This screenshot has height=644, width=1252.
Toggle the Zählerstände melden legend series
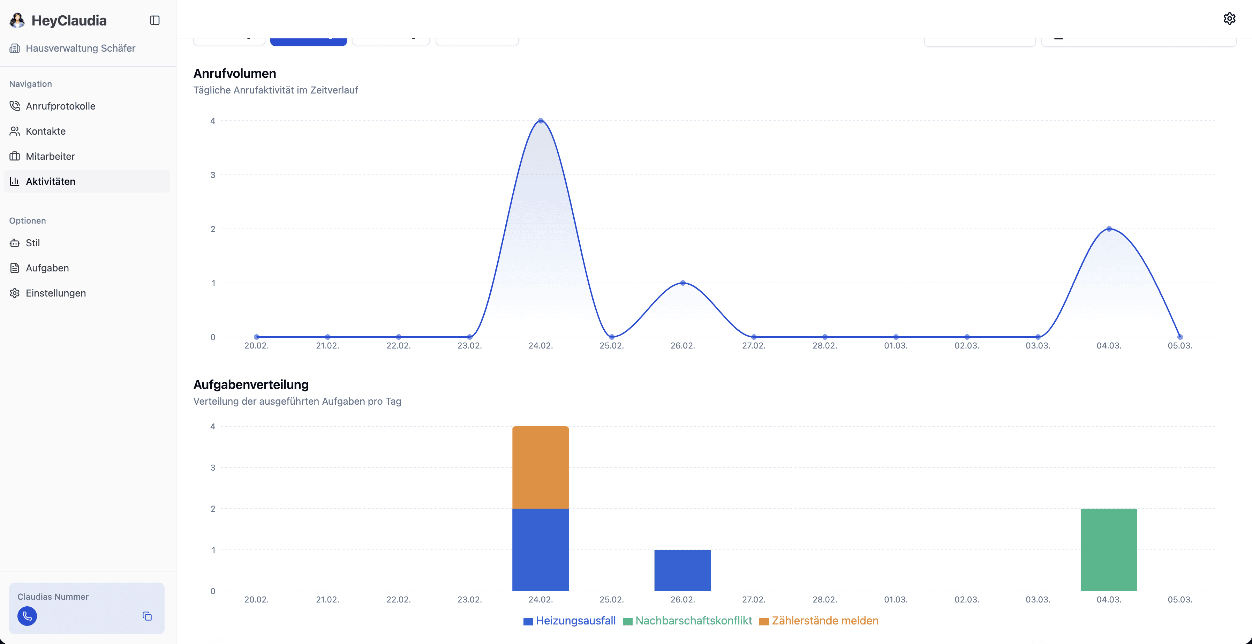coord(824,621)
